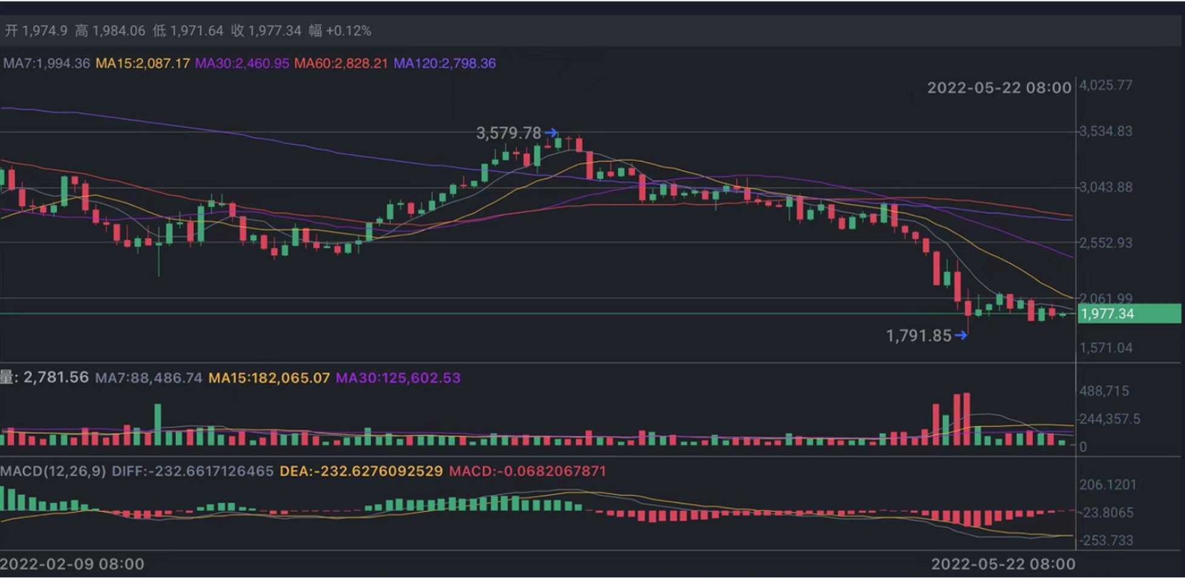Select the volume MA15:182,065.07 label
1185x578 pixels.
tap(270, 378)
